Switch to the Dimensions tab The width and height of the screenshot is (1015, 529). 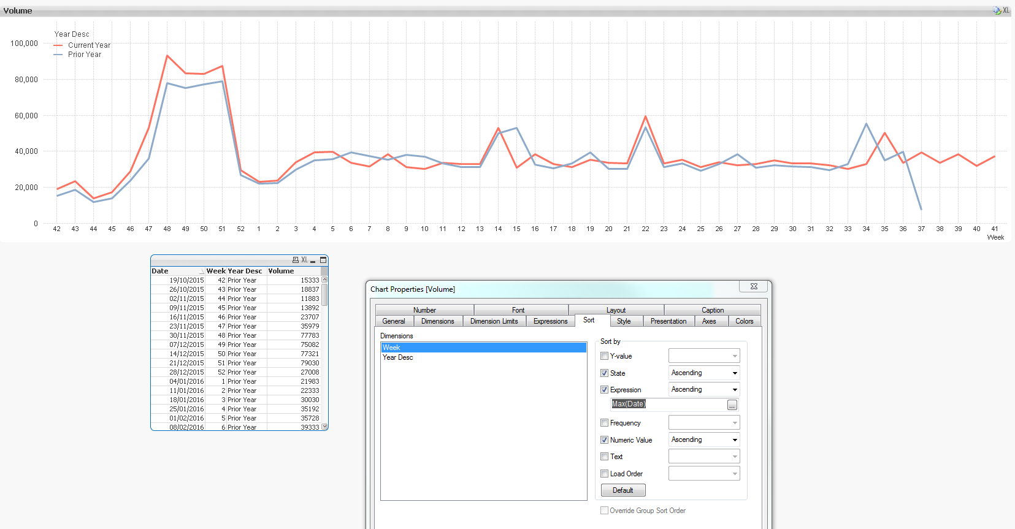point(438,321)
